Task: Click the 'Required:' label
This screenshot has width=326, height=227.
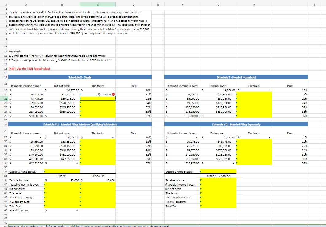Action: click(14, 52)
